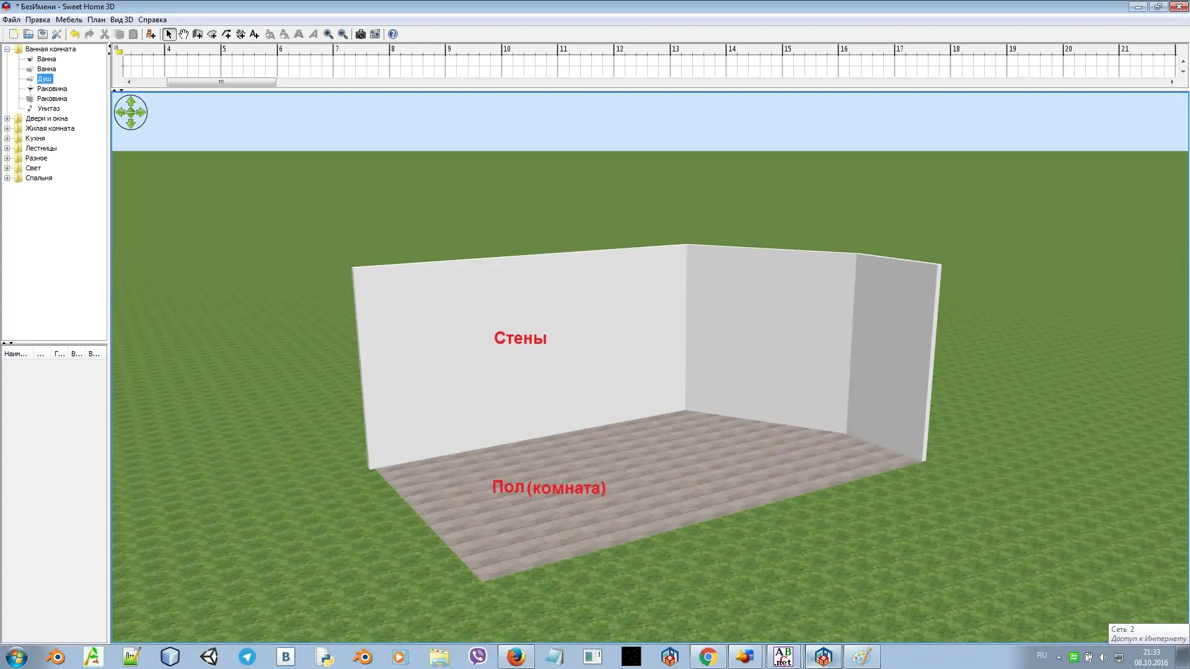Click the Наим... column header

click(x=15, y=354)
